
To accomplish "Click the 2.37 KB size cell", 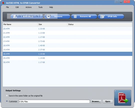I will coord(41,50).
